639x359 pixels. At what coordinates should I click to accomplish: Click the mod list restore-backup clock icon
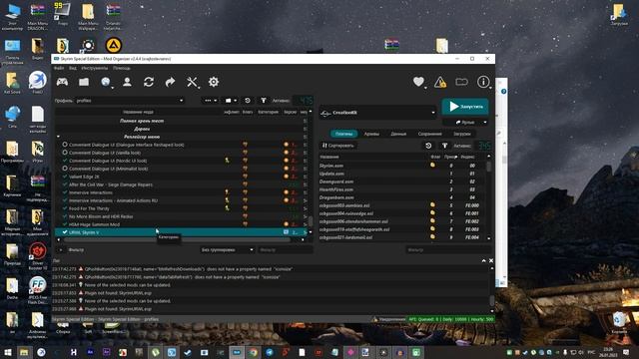(248, 100)
